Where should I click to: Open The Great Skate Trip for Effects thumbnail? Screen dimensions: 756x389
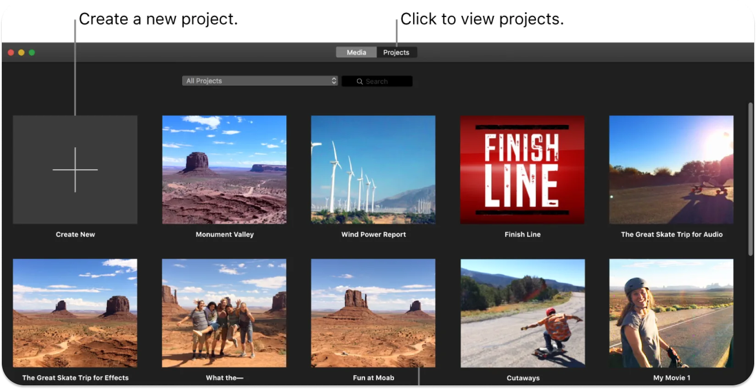pyautogui.click(x=75, y=313)
